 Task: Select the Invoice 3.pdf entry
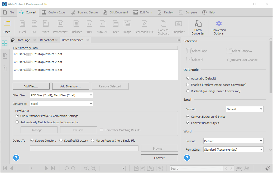coord(38,70)
